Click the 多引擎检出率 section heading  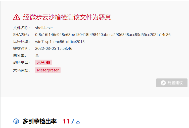[39, 121]
